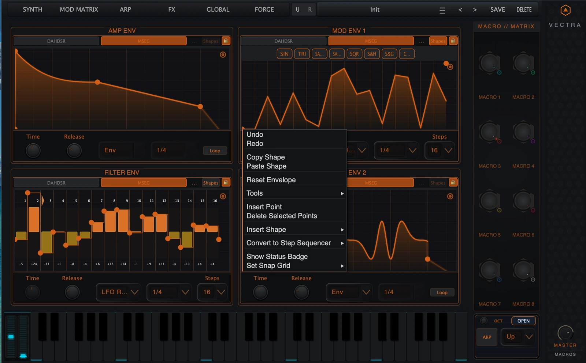The image size is (586, 363).
Task: Toggle the ENV 2 lock icon
Action: click(453, 182)
